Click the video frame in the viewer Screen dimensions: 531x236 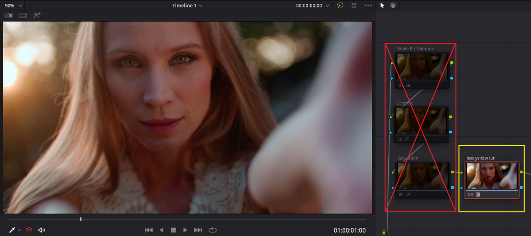(188, 118)
